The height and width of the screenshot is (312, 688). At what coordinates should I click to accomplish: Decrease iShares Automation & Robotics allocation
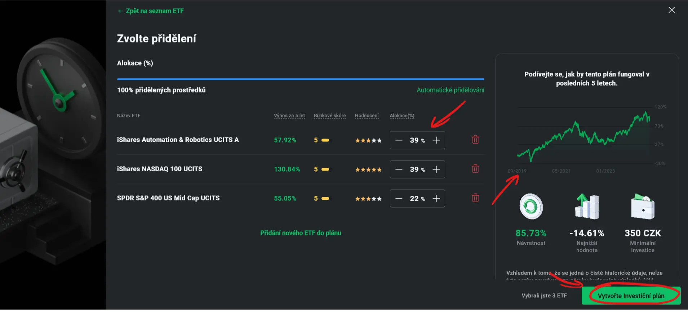pos(399,140)
